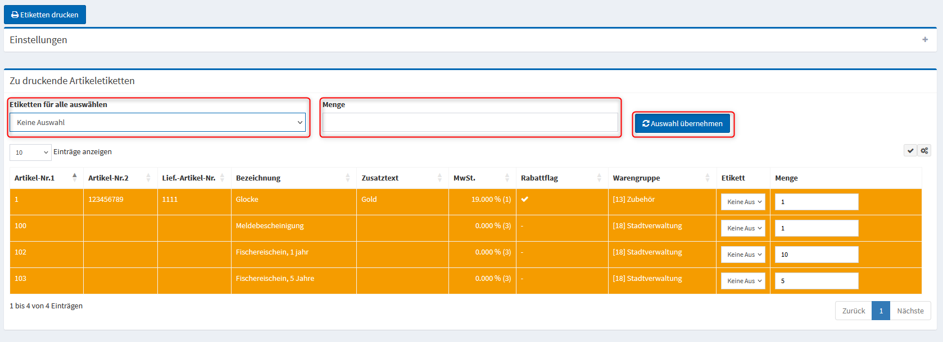The width and height of the screenshot is (943, 342).
Task: Open 'Etiketten für alle auswählen' dropdown
Action: click(157, 123)
